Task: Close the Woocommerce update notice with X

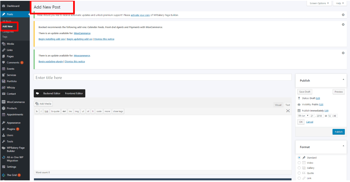Action: point(343,53)
